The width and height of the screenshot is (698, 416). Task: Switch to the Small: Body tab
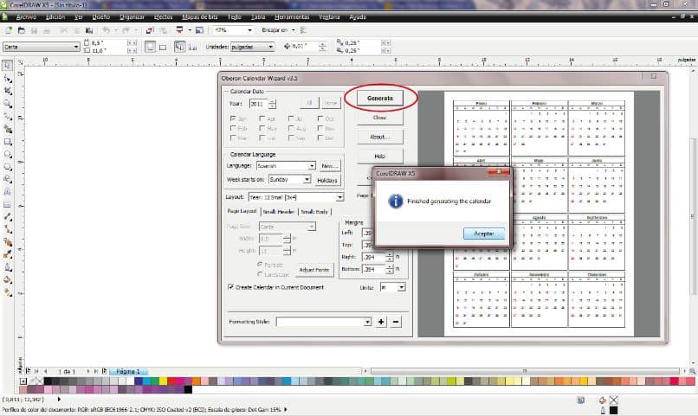[314, 212]
